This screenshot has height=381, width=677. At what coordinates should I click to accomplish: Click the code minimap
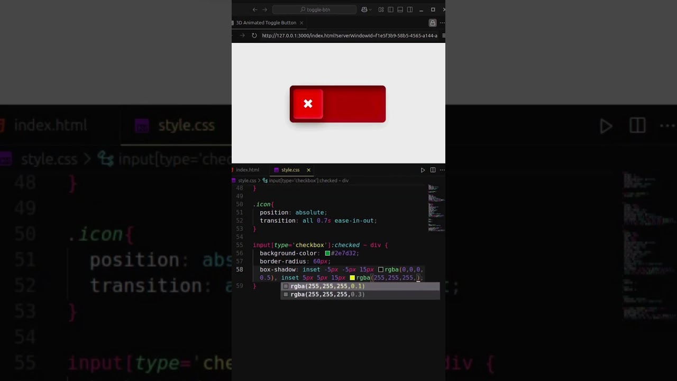[436, 208]
